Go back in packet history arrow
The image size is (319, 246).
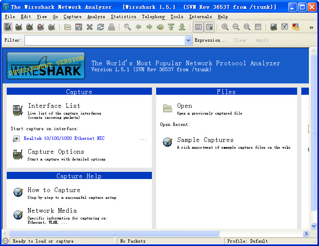138,27
